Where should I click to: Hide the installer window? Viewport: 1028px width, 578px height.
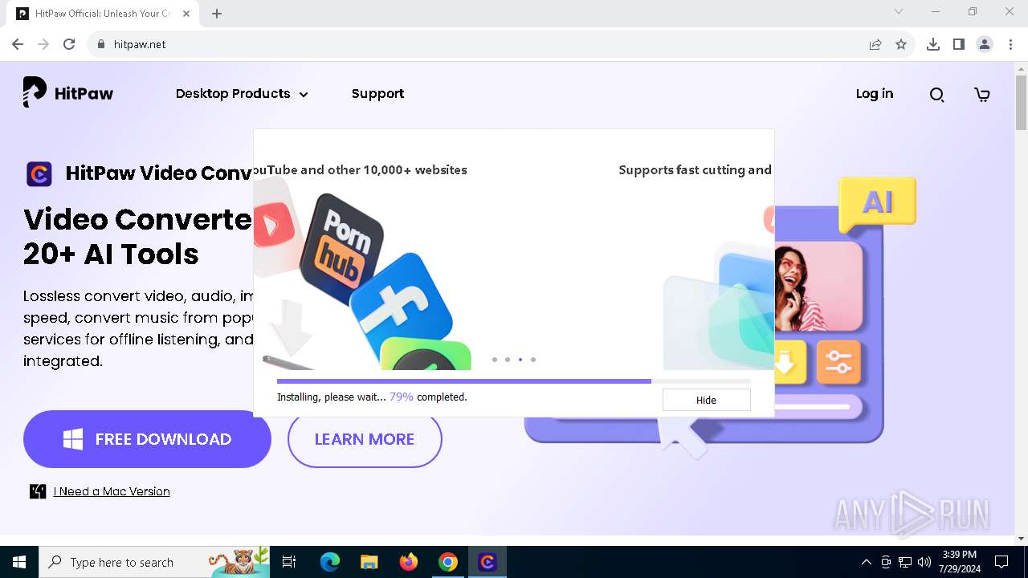[x=706, y=400]
